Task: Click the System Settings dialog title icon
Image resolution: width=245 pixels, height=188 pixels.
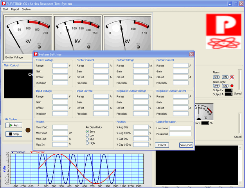Action: coord(36,54)
